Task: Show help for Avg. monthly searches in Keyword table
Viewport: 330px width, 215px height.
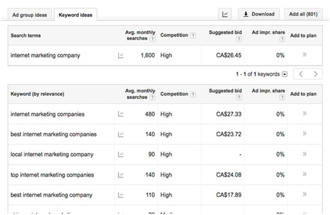Action: coord(152,97)
